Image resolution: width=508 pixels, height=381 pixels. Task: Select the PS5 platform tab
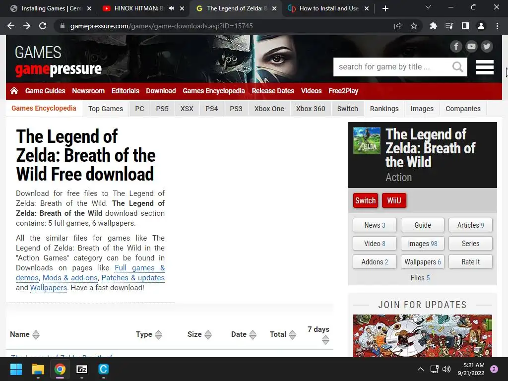(x=162, y=109)
